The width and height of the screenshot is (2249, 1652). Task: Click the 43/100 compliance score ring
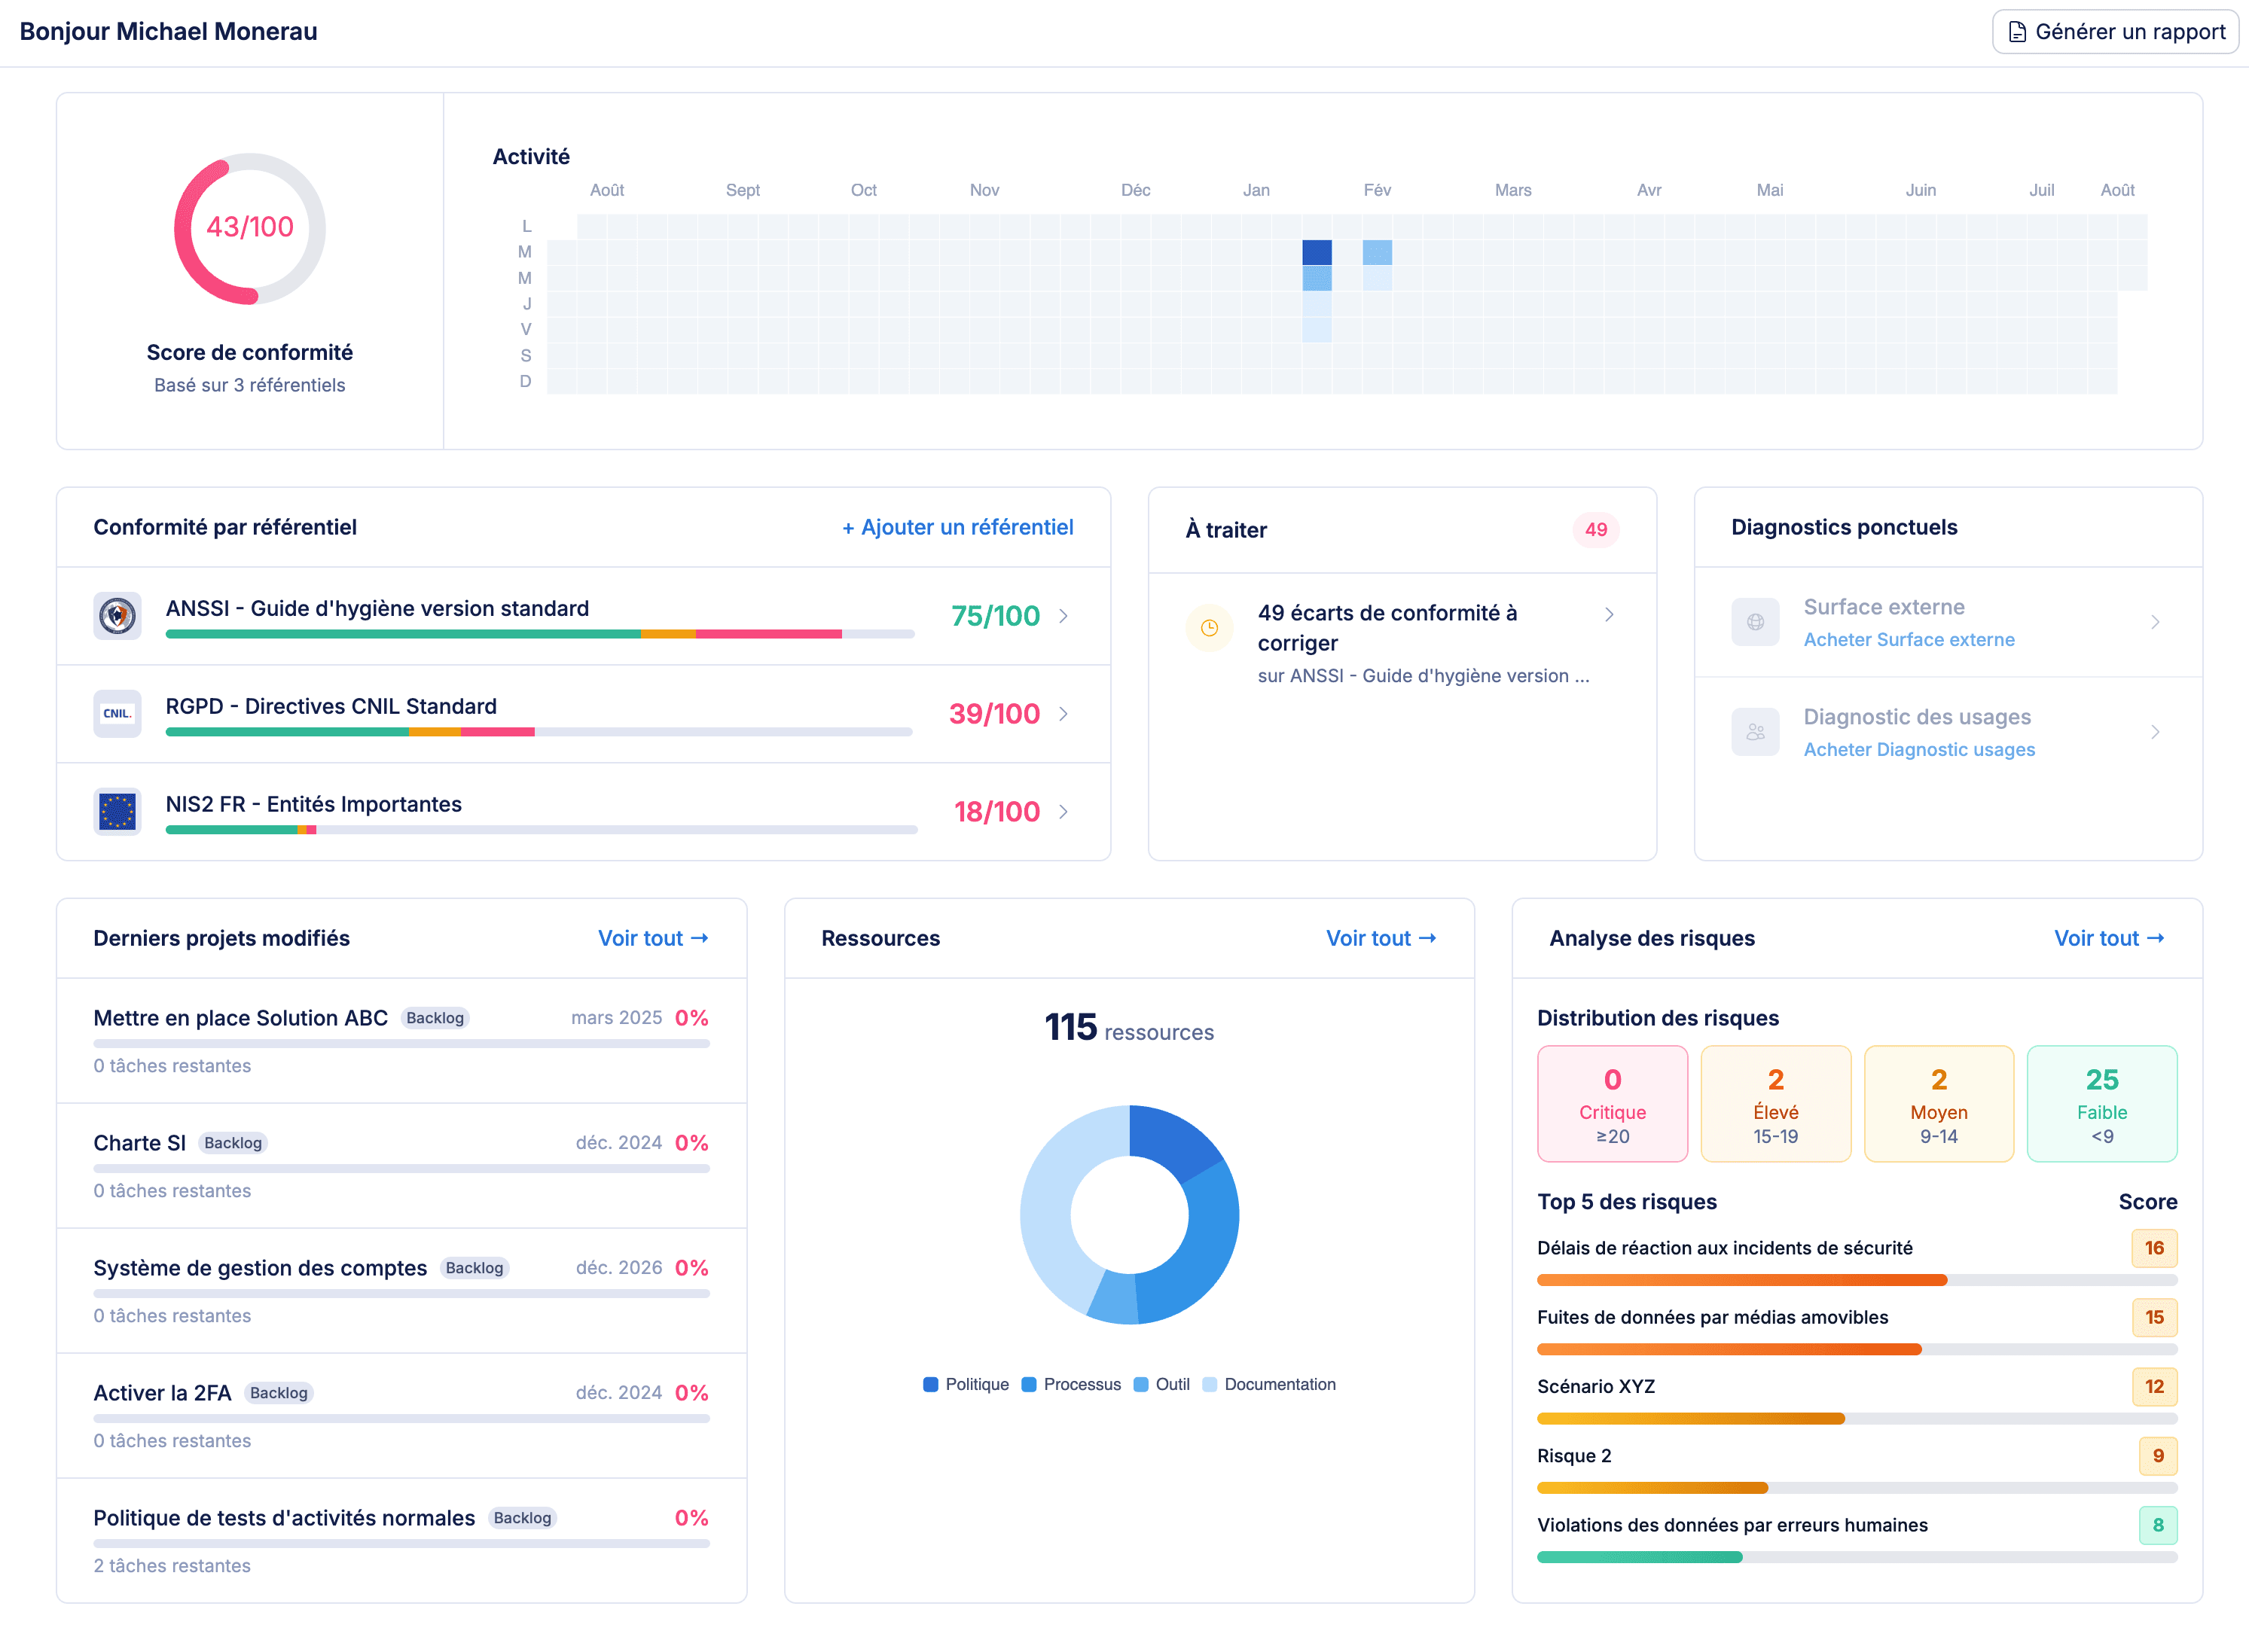coord(249,228)
